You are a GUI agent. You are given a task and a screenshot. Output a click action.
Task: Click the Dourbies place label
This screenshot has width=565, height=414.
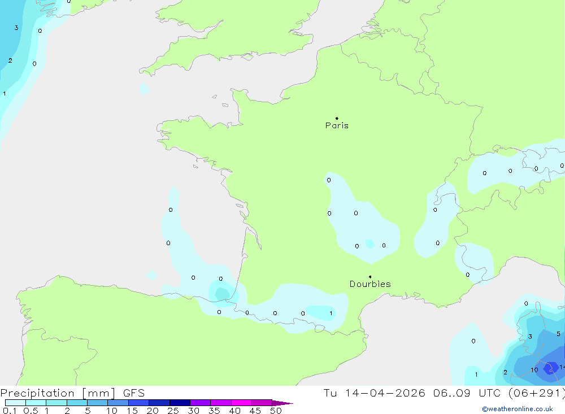pos(370,284)
